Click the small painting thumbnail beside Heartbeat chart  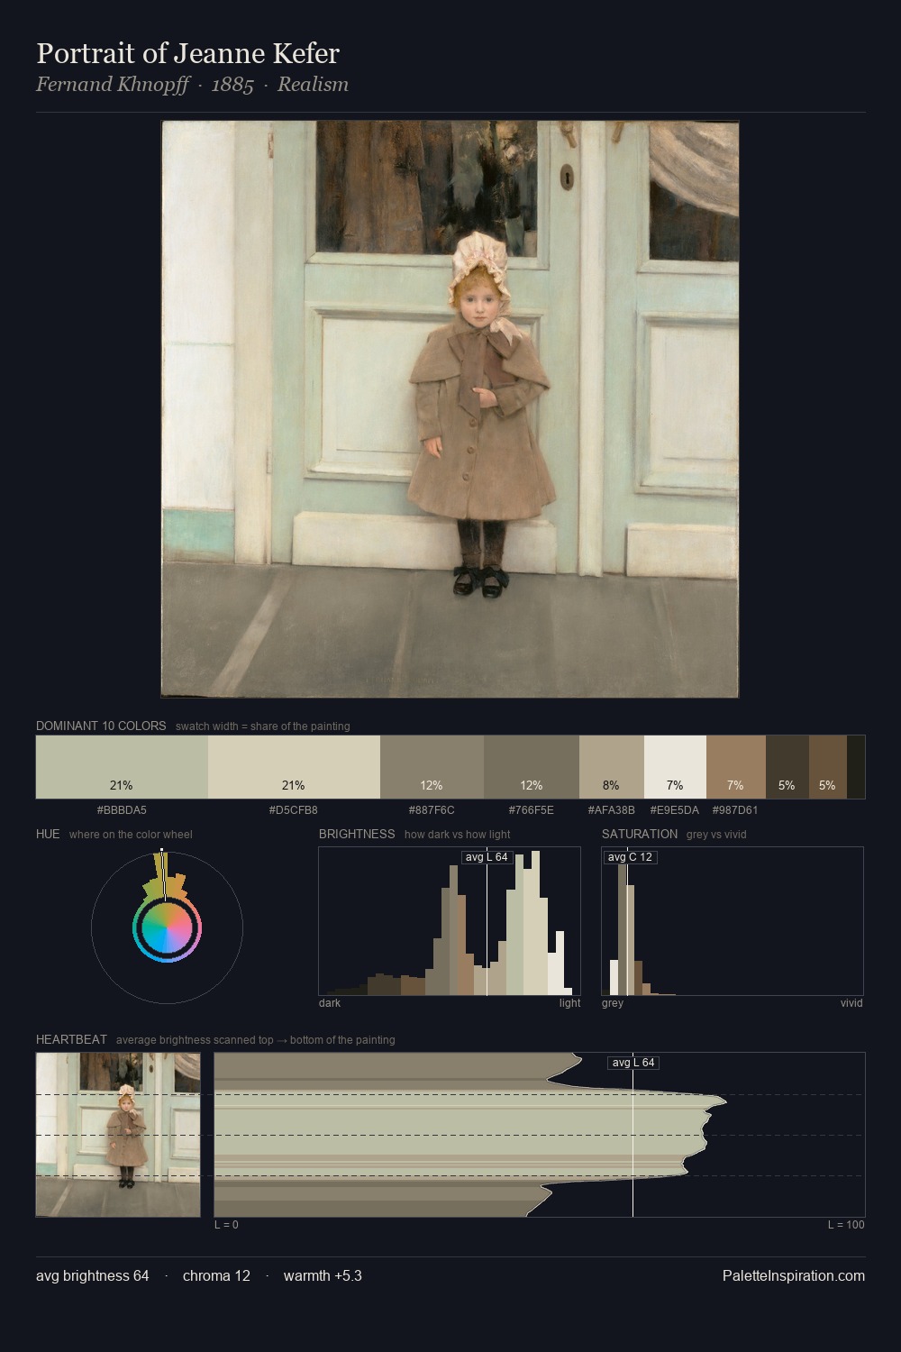[118, 1135]
